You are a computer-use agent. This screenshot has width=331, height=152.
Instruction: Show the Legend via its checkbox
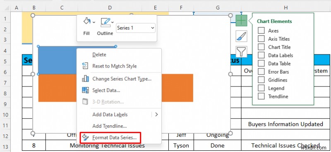click(261, 88)
